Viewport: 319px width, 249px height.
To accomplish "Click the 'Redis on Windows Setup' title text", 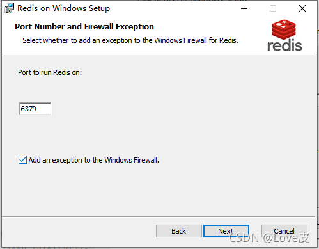I will point(63,8).
